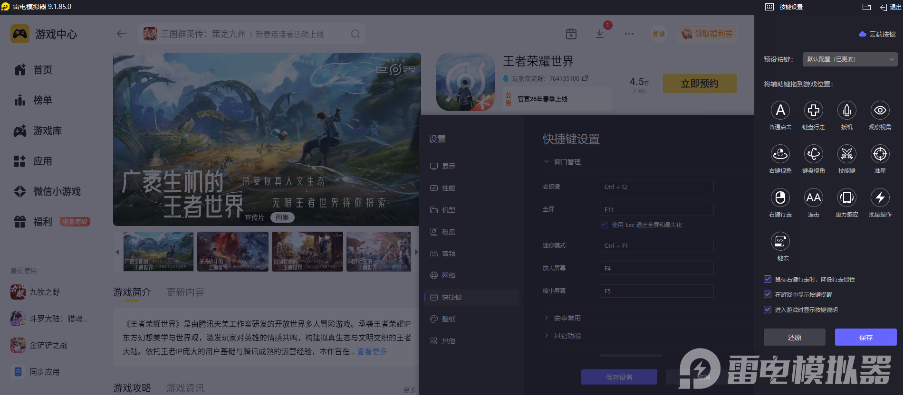The height and width of the screenshot is (395, 903).
Task: Click the 全屏 F11 shortcut field
Action: coord(656,209)
